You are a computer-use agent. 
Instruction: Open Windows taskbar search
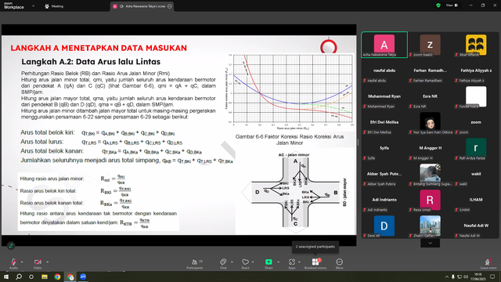[19, 277]
